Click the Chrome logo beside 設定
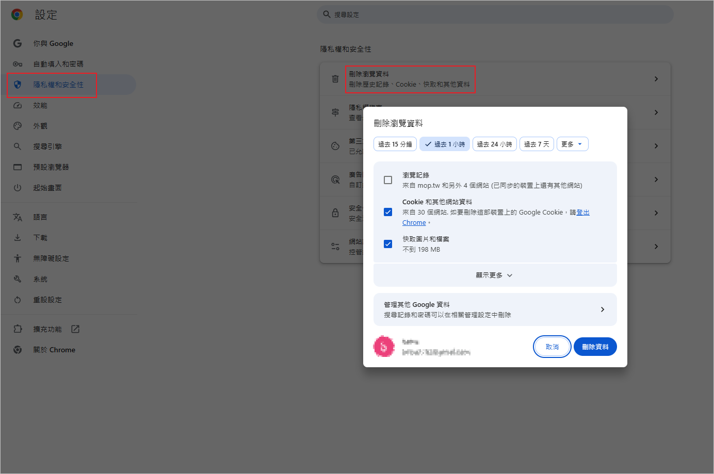Viewport: 714px width, 474px height. [17, 14]
